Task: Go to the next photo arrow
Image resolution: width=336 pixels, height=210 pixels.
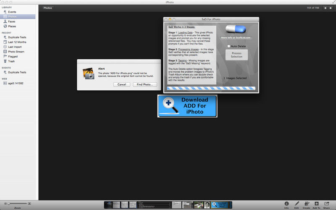Action: pyautogui.click(x=331, y=8)
